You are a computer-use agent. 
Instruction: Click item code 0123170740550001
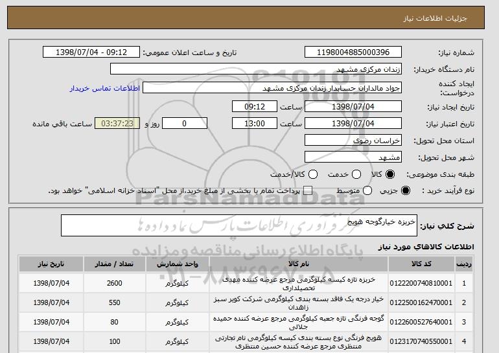pos(421,341)
